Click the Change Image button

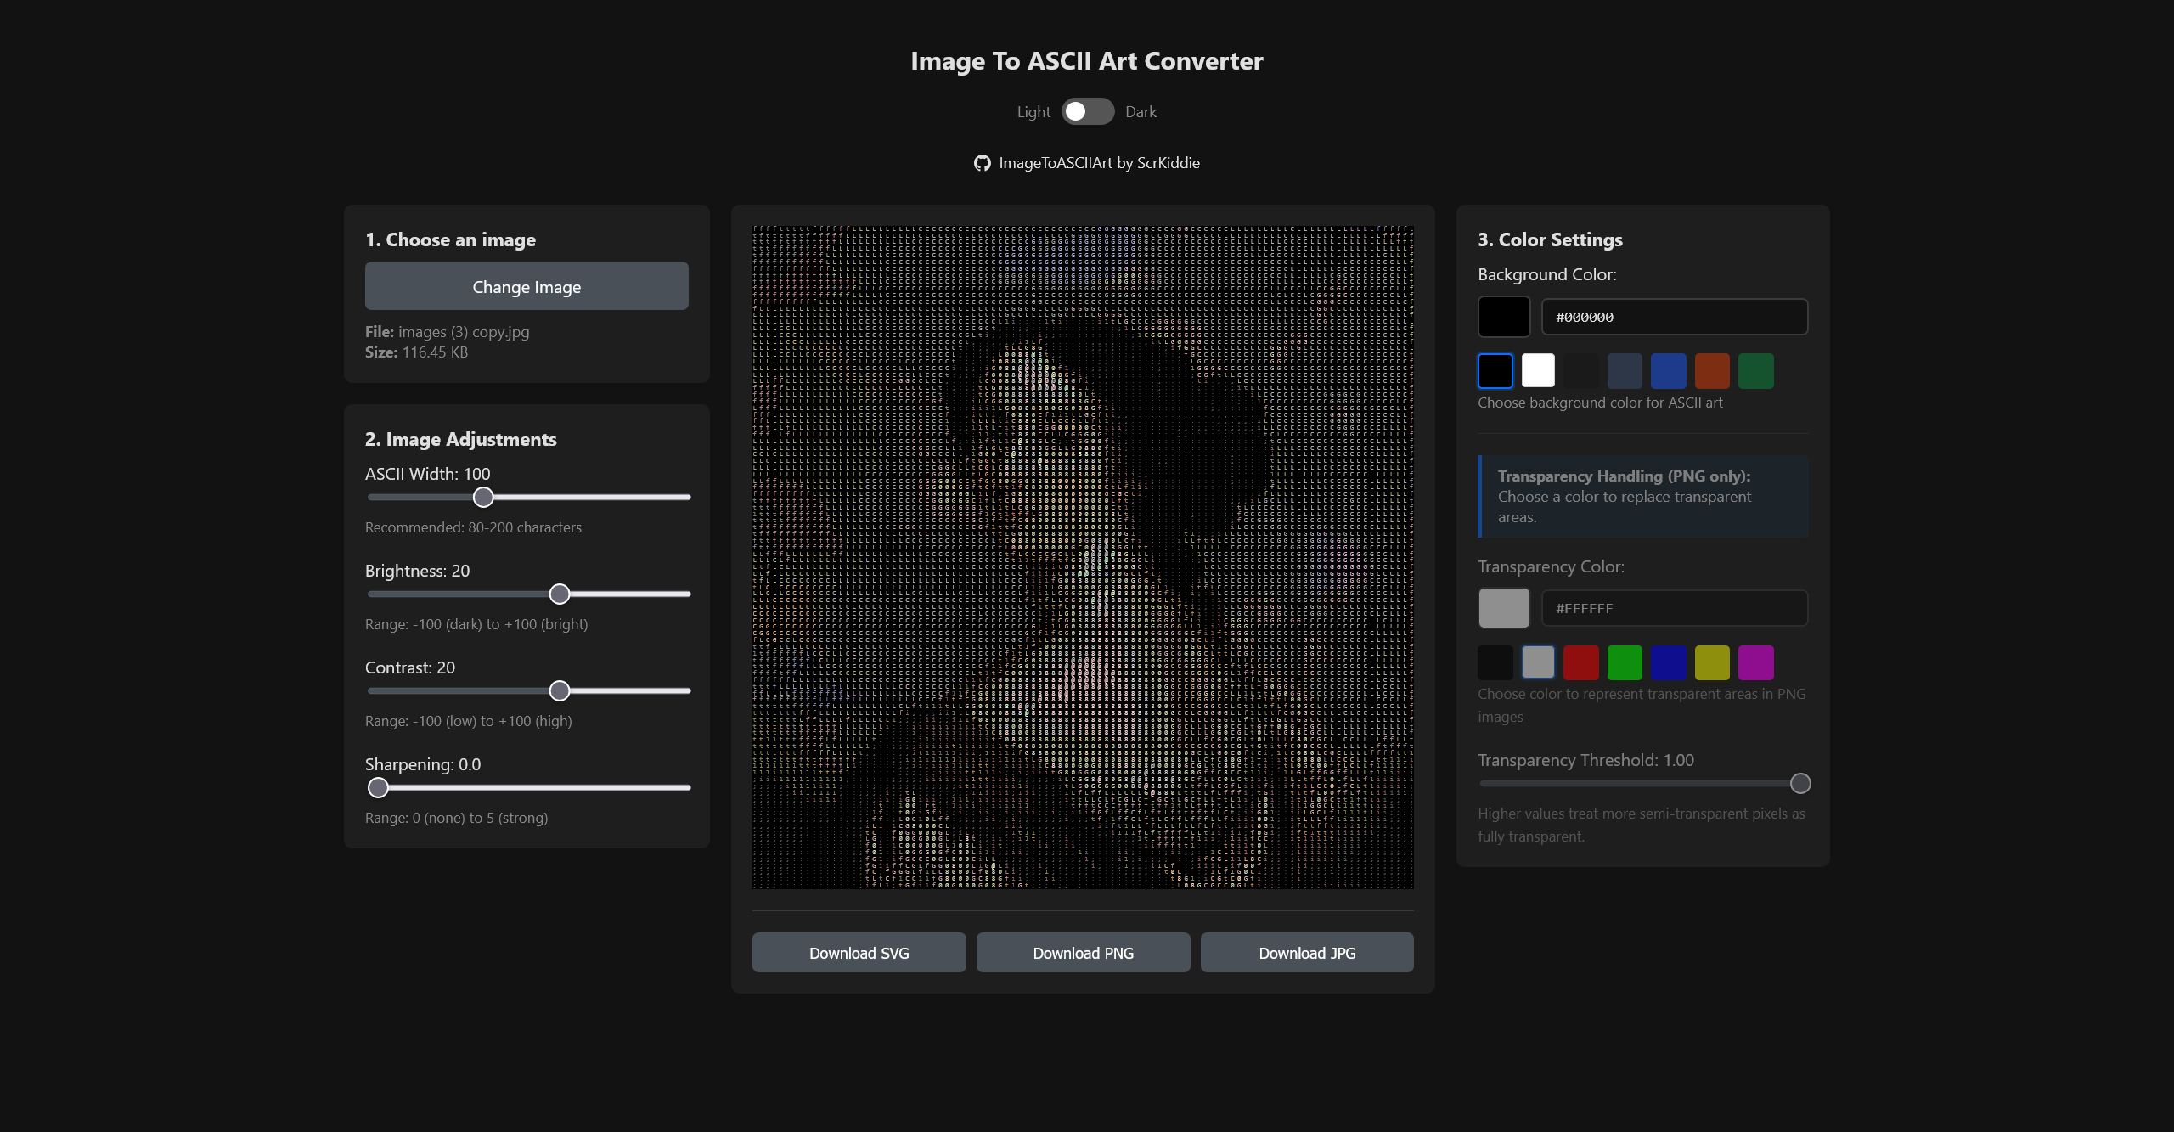coord(527,286)
